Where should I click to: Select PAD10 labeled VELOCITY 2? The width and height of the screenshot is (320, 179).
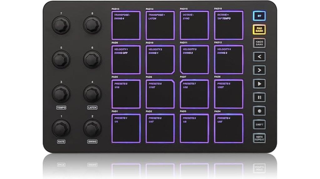pyautogui.click(x=160, y=59)
